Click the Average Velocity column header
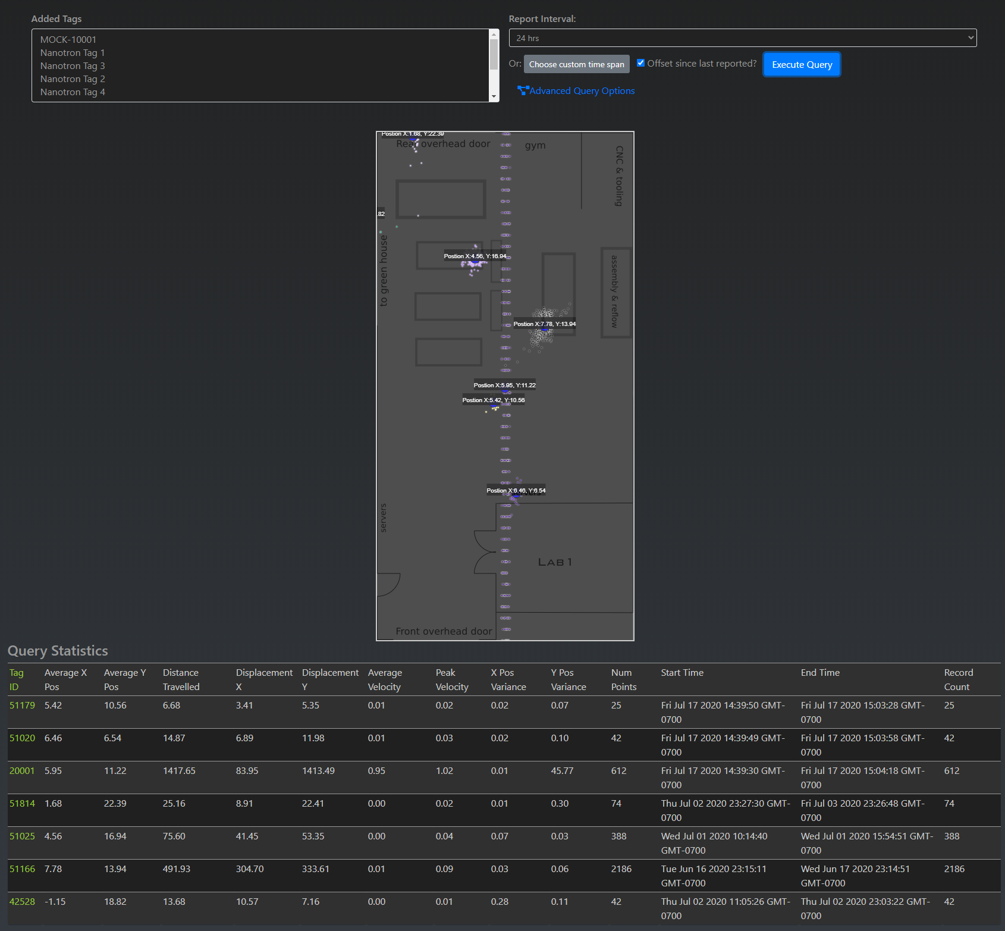 point(385,680)
